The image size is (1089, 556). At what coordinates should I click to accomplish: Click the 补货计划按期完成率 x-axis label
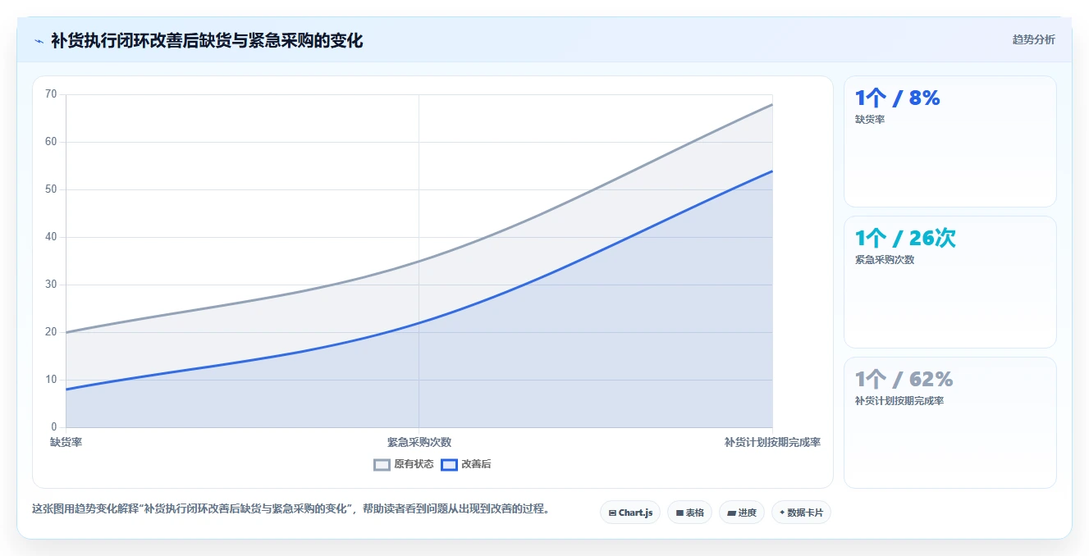click(772, 442)
